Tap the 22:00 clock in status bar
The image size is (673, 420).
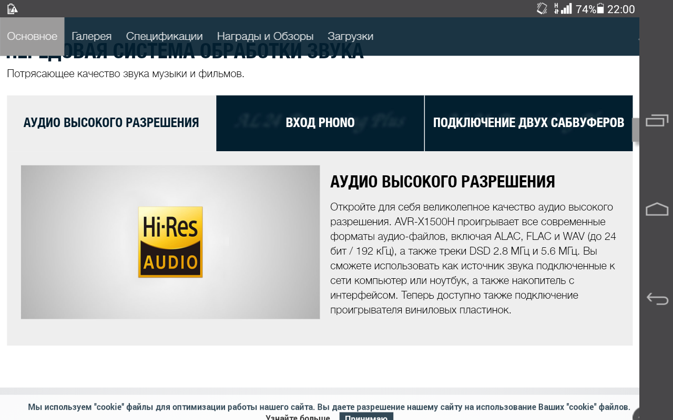[x=621, y=9]
